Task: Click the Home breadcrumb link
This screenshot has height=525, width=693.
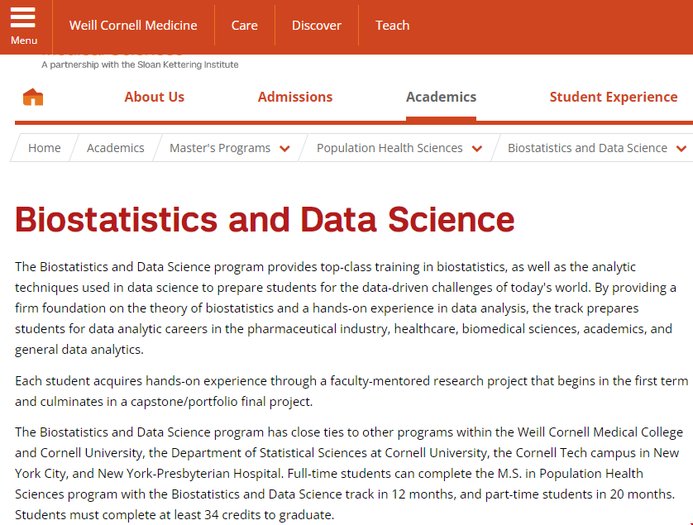Action: (45, 148)
